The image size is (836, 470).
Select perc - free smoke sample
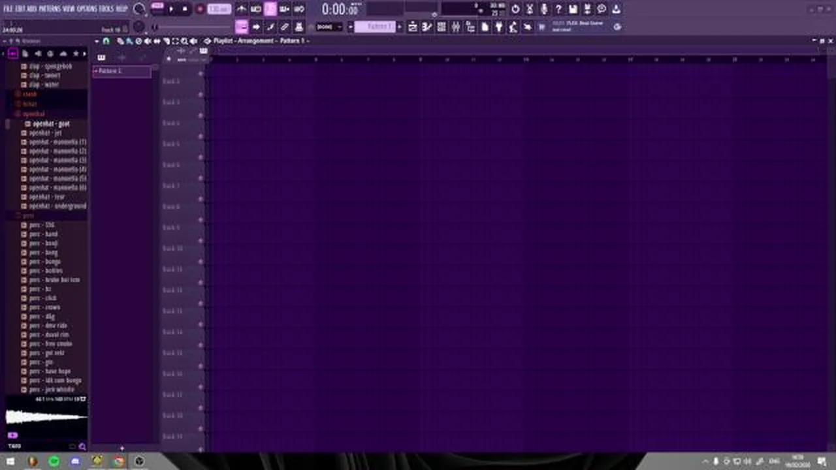pyautogui.click(x=51, y=343)
